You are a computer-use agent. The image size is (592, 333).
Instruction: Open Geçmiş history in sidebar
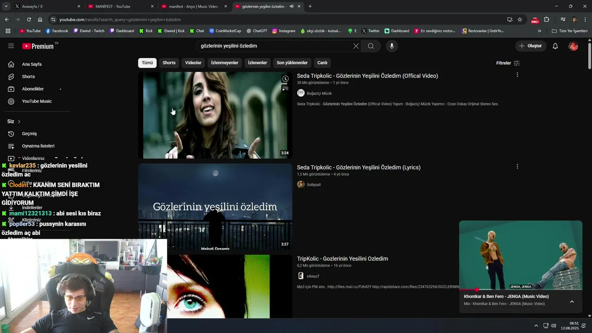click(x=29, y=134)
